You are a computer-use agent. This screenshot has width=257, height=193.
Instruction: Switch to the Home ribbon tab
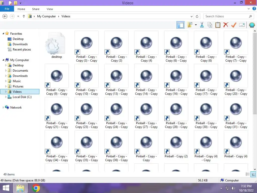pyautogui.click(x=21, y=9)
